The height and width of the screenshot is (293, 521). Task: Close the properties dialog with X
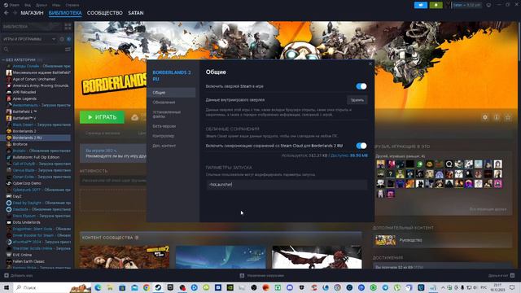pyautogui.click(x=370, y=63)
